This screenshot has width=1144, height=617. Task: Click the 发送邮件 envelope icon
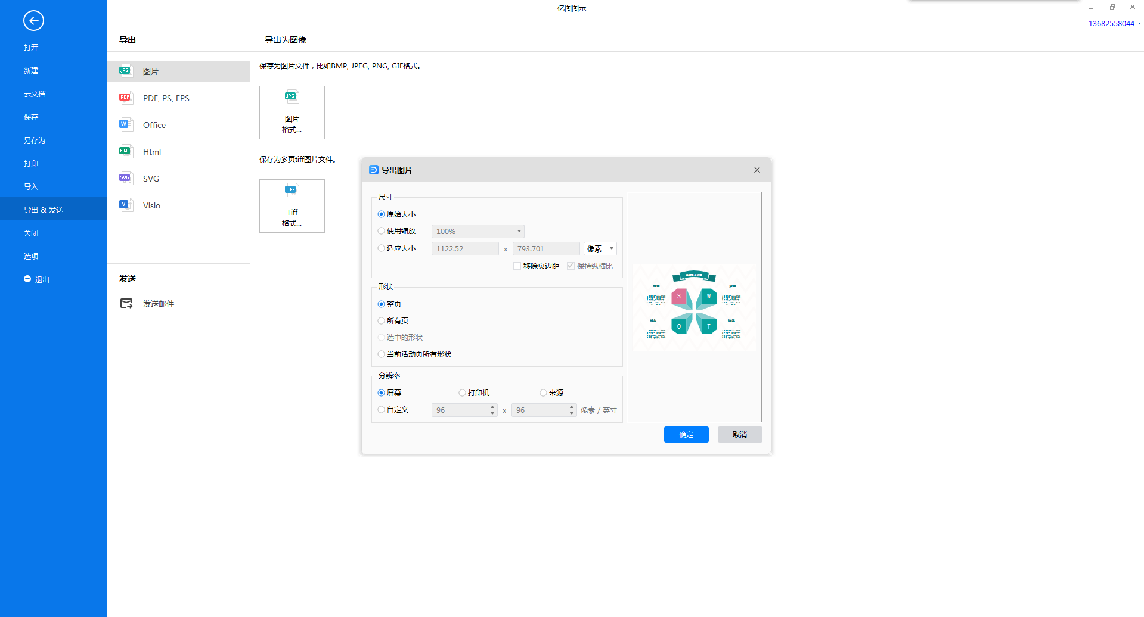click(x=126, y=304)
